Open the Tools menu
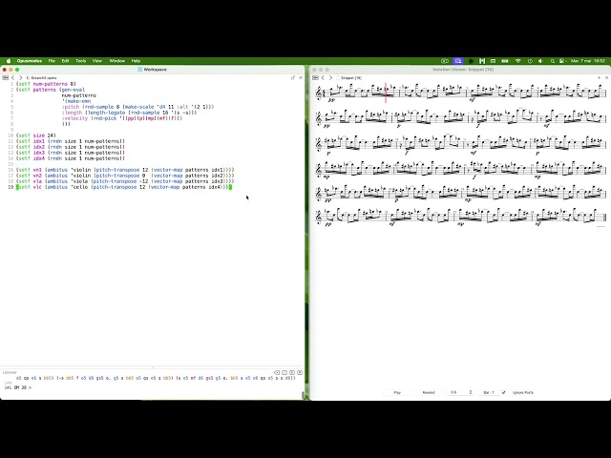The width and height of the screenshot is (611, 458). click(80, 61)
